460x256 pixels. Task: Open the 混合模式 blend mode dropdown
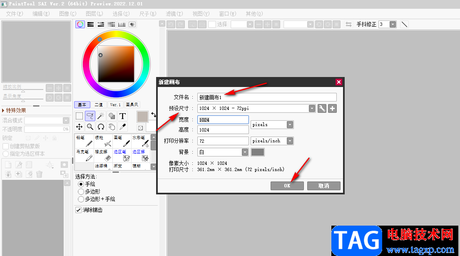pyautogui.click(x=66, y=121)
